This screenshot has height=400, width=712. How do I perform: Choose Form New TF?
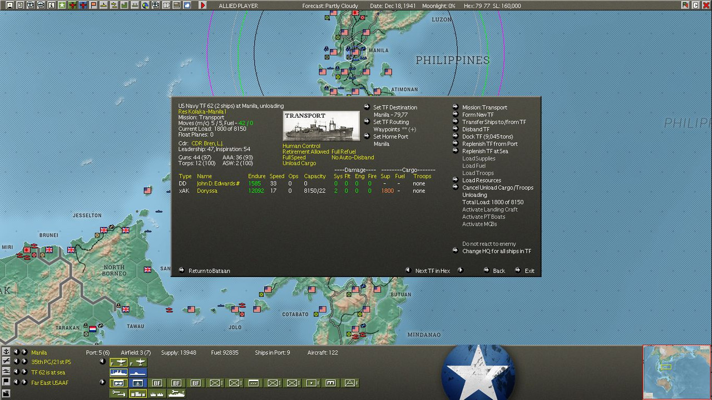(478, 115)
